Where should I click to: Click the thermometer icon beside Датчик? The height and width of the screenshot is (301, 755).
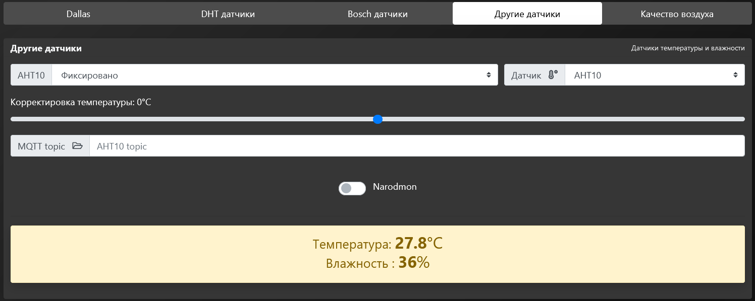[553, 75]
